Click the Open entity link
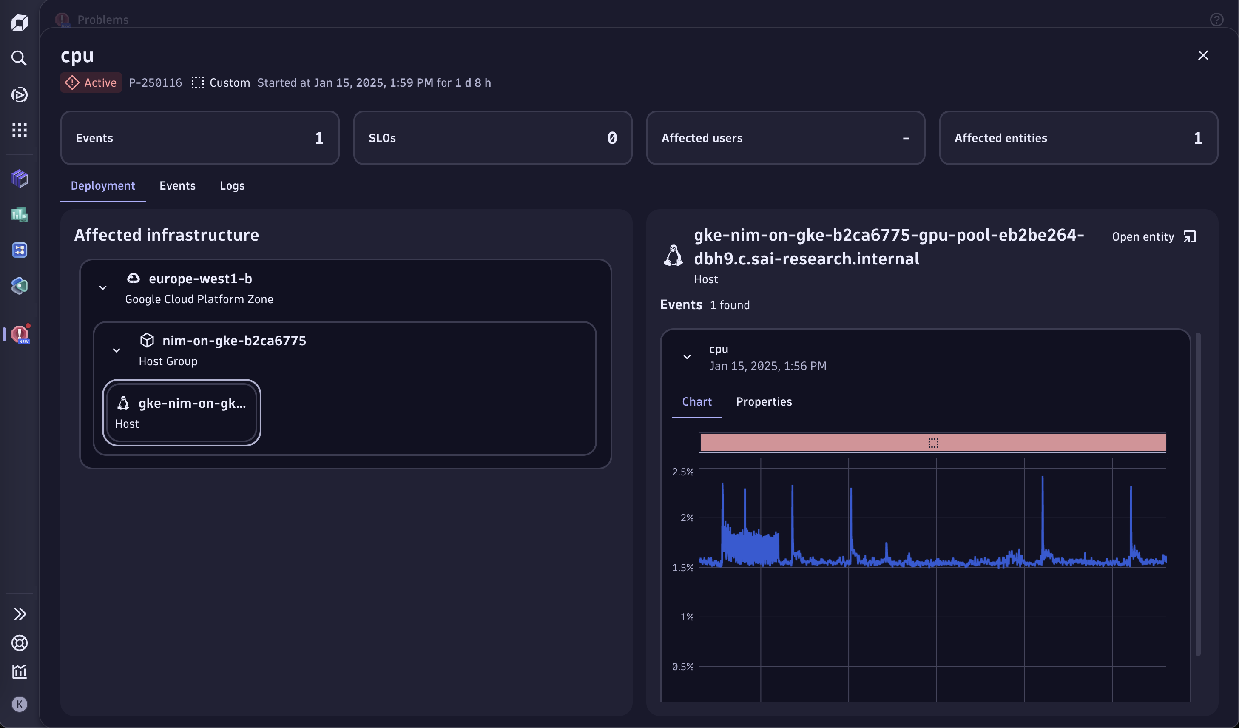Image resolution: width=1239 pixels, height=728 pixels. click(x=1154, y=237)
